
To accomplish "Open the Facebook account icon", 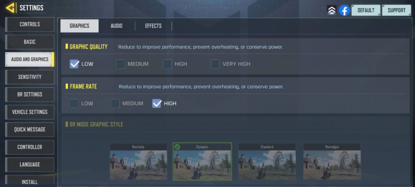I will click(344, 10).
